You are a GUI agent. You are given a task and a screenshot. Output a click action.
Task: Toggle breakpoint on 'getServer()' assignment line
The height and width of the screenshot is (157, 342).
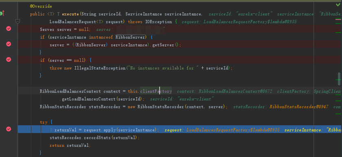(x=9, y=44)
